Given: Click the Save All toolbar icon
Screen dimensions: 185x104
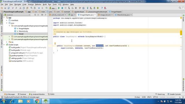Looking at the screenshot, I should pos(5,8).
